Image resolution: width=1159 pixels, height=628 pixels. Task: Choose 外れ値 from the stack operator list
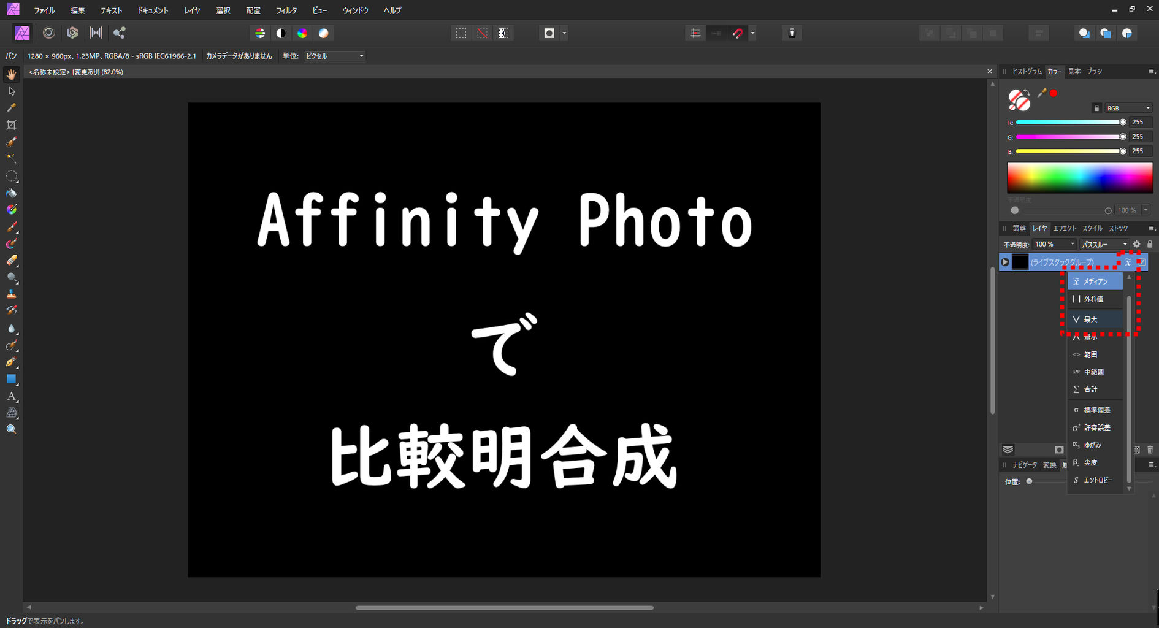click(x=1095, y=299)
